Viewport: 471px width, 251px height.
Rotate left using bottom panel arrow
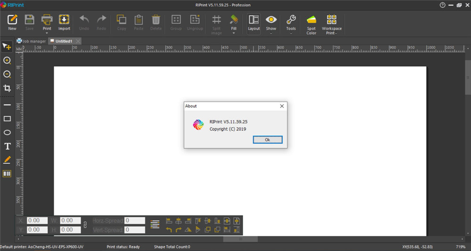tap(169, 230)
